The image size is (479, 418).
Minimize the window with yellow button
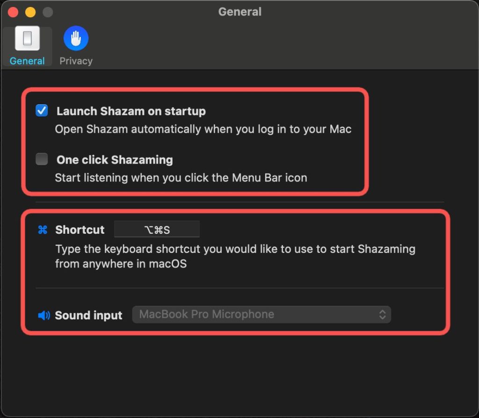coord(30,12)
